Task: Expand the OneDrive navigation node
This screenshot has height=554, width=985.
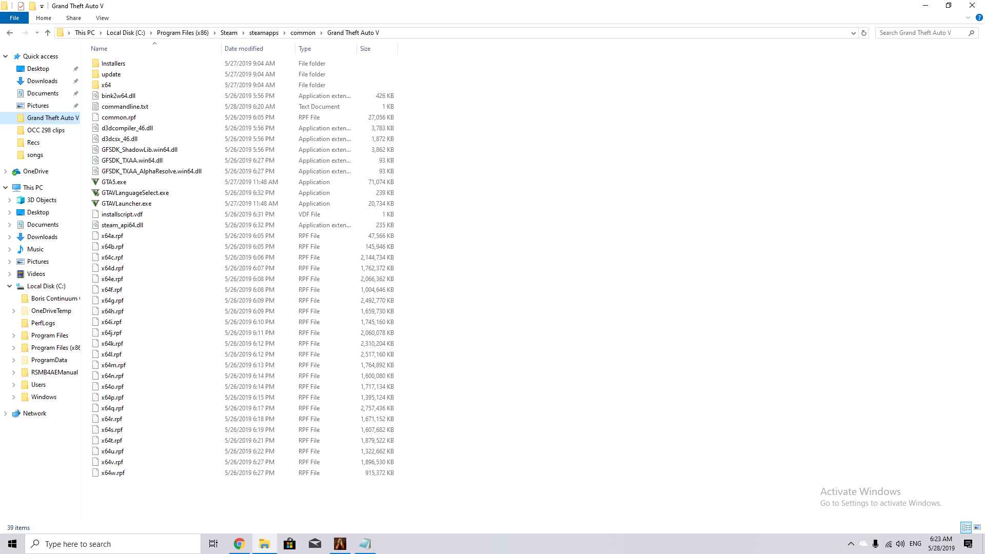Action: (x=6, y=171)
